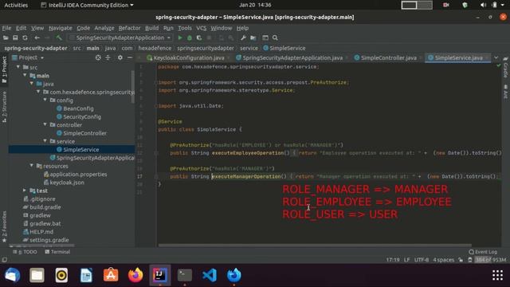Save all with the floppy disk icon

15,37
